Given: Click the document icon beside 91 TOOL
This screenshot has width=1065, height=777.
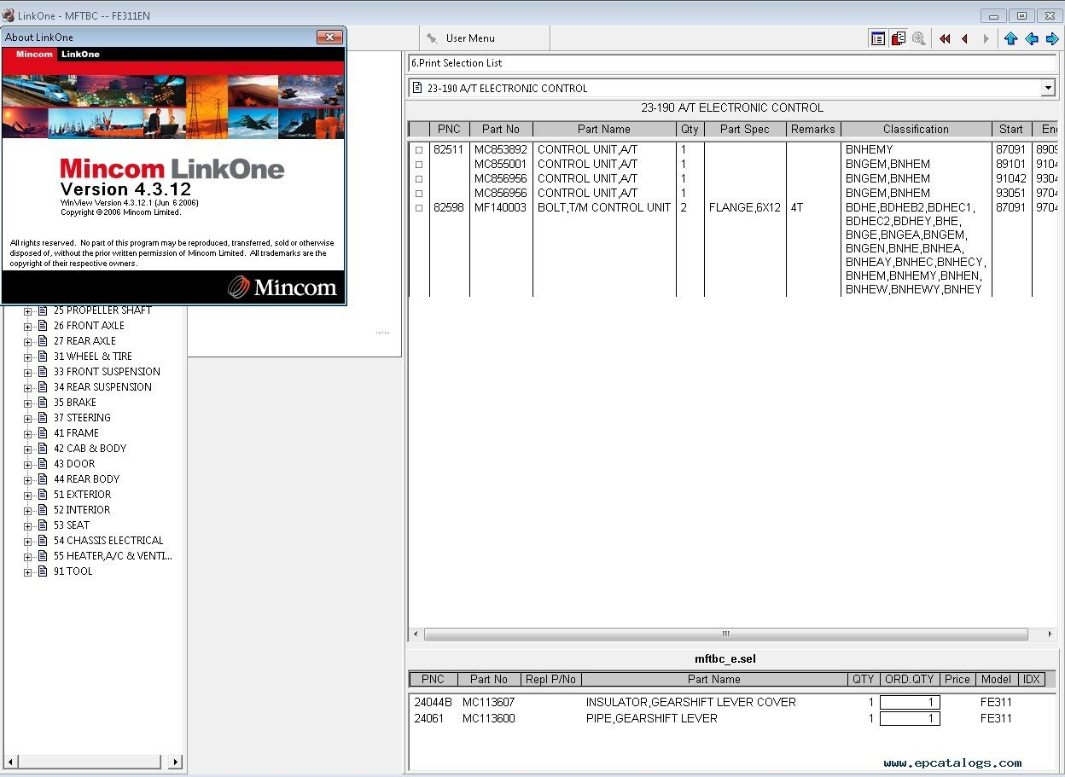Looking at the screenshot, I should (43, 571).
